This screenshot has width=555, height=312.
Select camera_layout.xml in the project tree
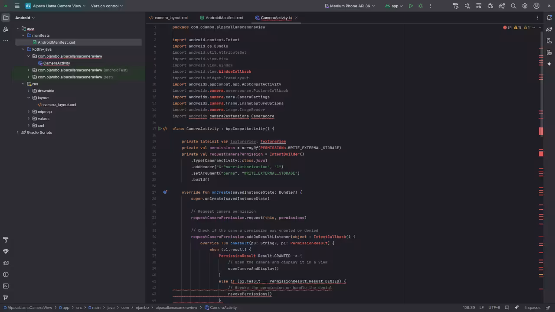[x=59, y=105]
